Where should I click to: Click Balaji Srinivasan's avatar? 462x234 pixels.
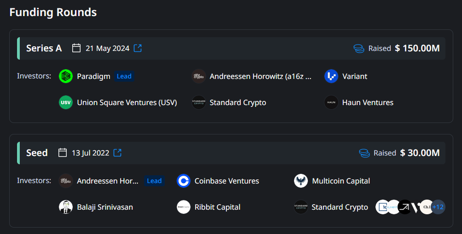coord(66,207)
